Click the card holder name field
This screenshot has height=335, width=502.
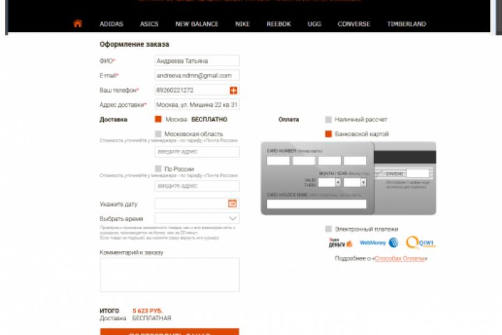(317, 204)
